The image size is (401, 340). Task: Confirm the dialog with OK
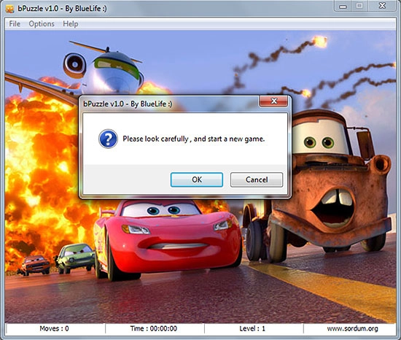[197, 179]
